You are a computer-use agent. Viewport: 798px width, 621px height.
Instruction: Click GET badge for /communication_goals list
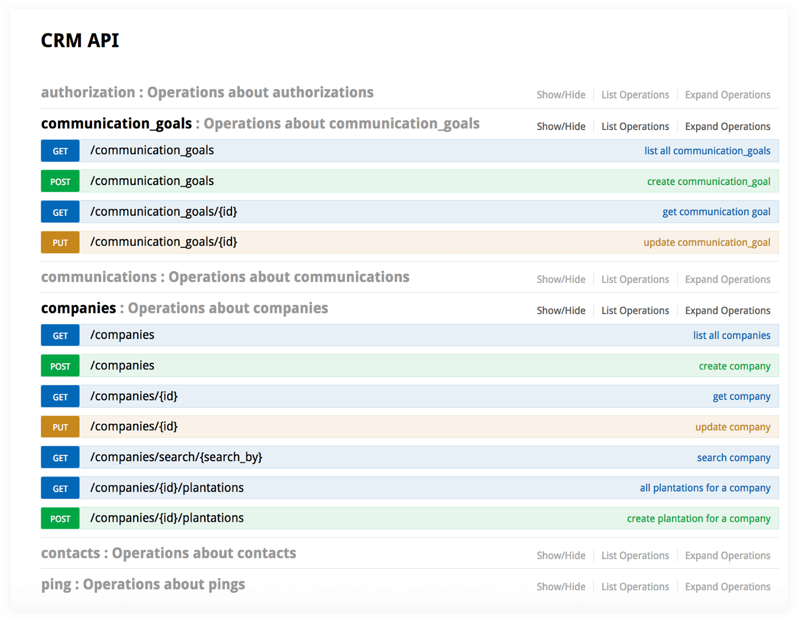(x=60, y=151)
